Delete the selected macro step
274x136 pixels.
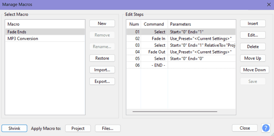(x=253, y=47)
